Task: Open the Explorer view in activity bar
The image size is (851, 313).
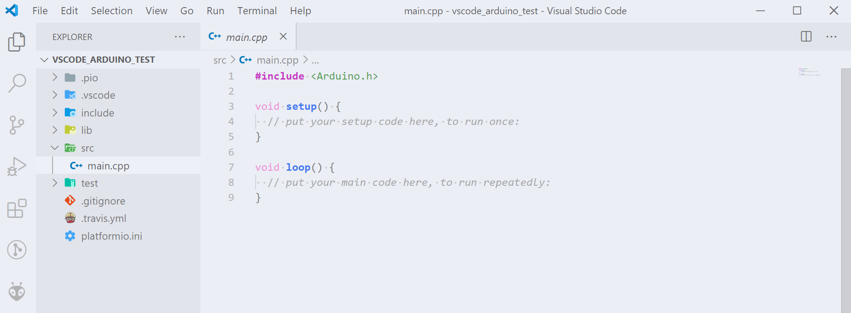Action: click(17, 42)
